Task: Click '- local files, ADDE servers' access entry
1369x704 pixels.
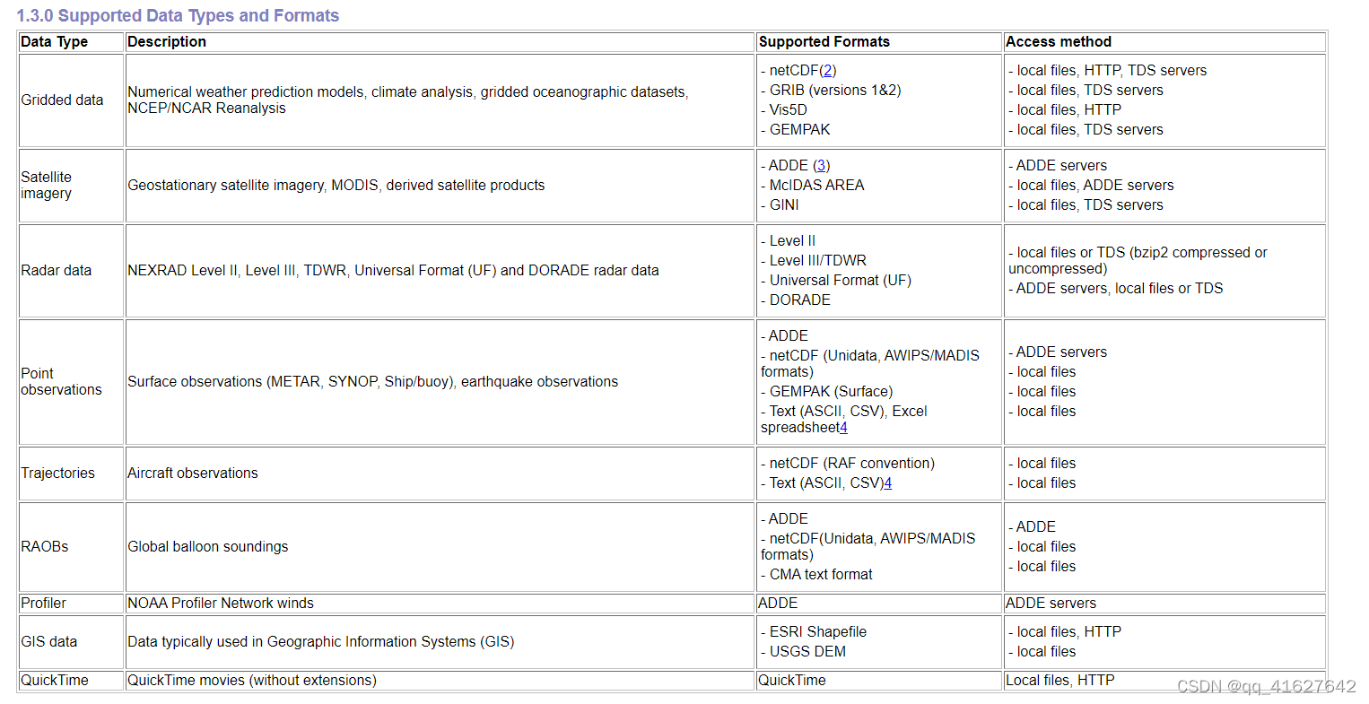Action: (1091, 185)
